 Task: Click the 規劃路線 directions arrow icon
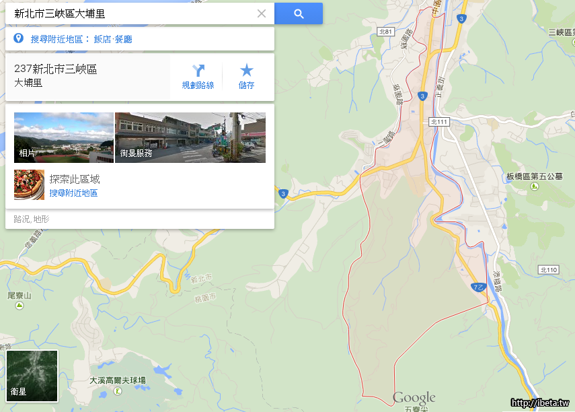pos(198,70)
